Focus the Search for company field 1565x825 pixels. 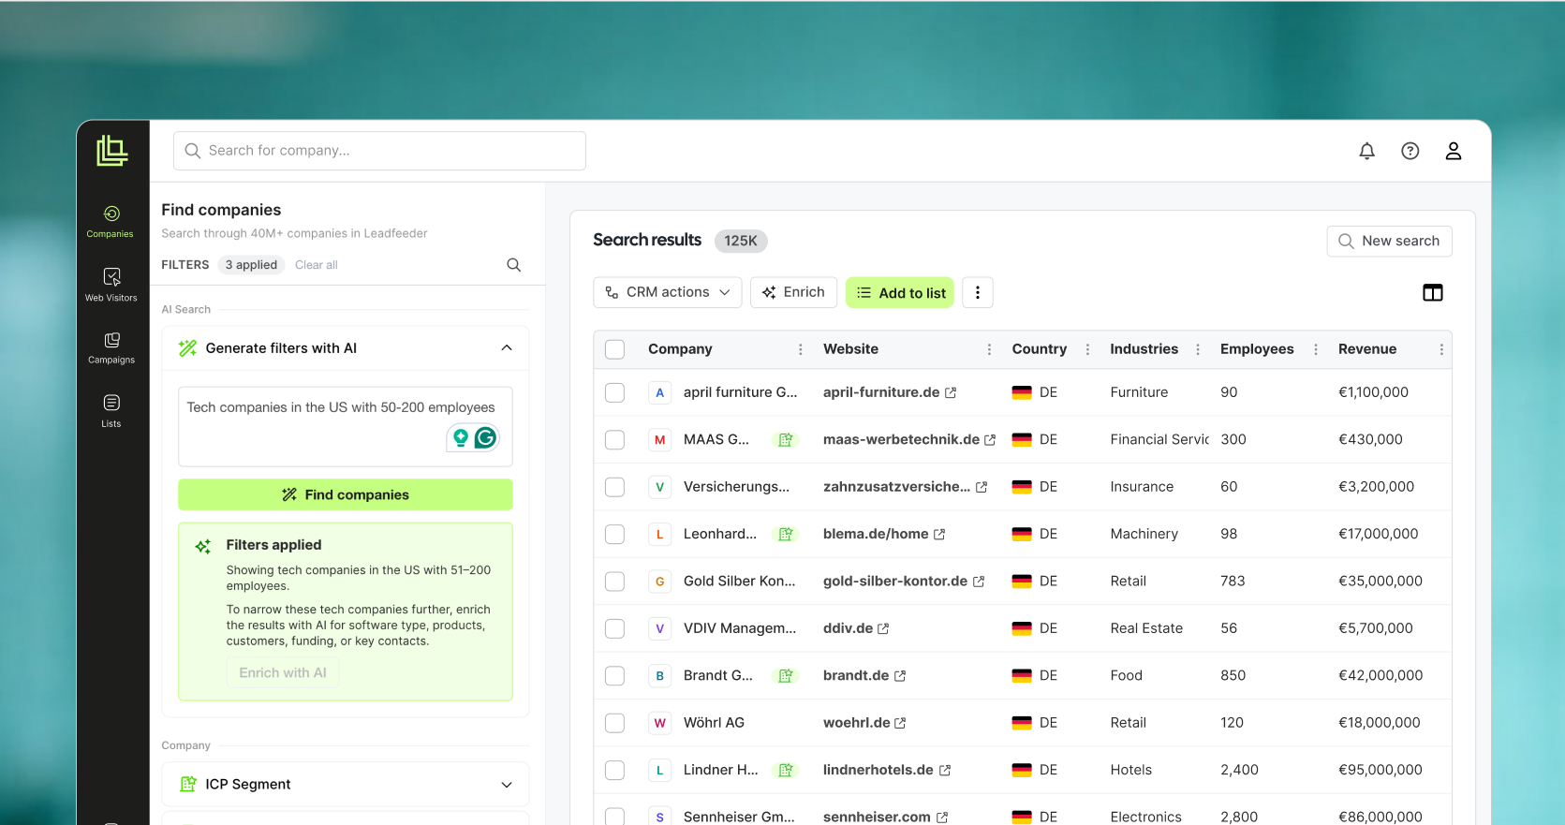(x=379, y=151)
